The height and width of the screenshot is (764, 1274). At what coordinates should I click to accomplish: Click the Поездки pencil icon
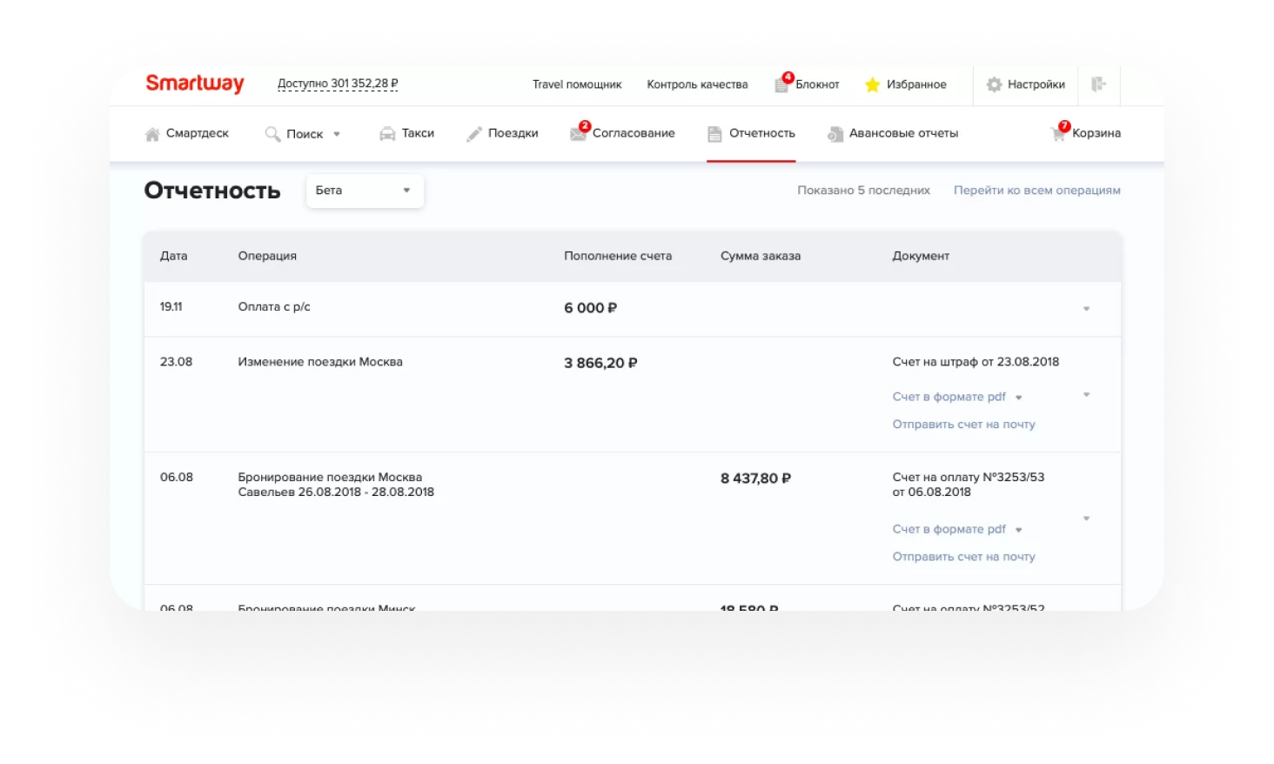point(474,134)
